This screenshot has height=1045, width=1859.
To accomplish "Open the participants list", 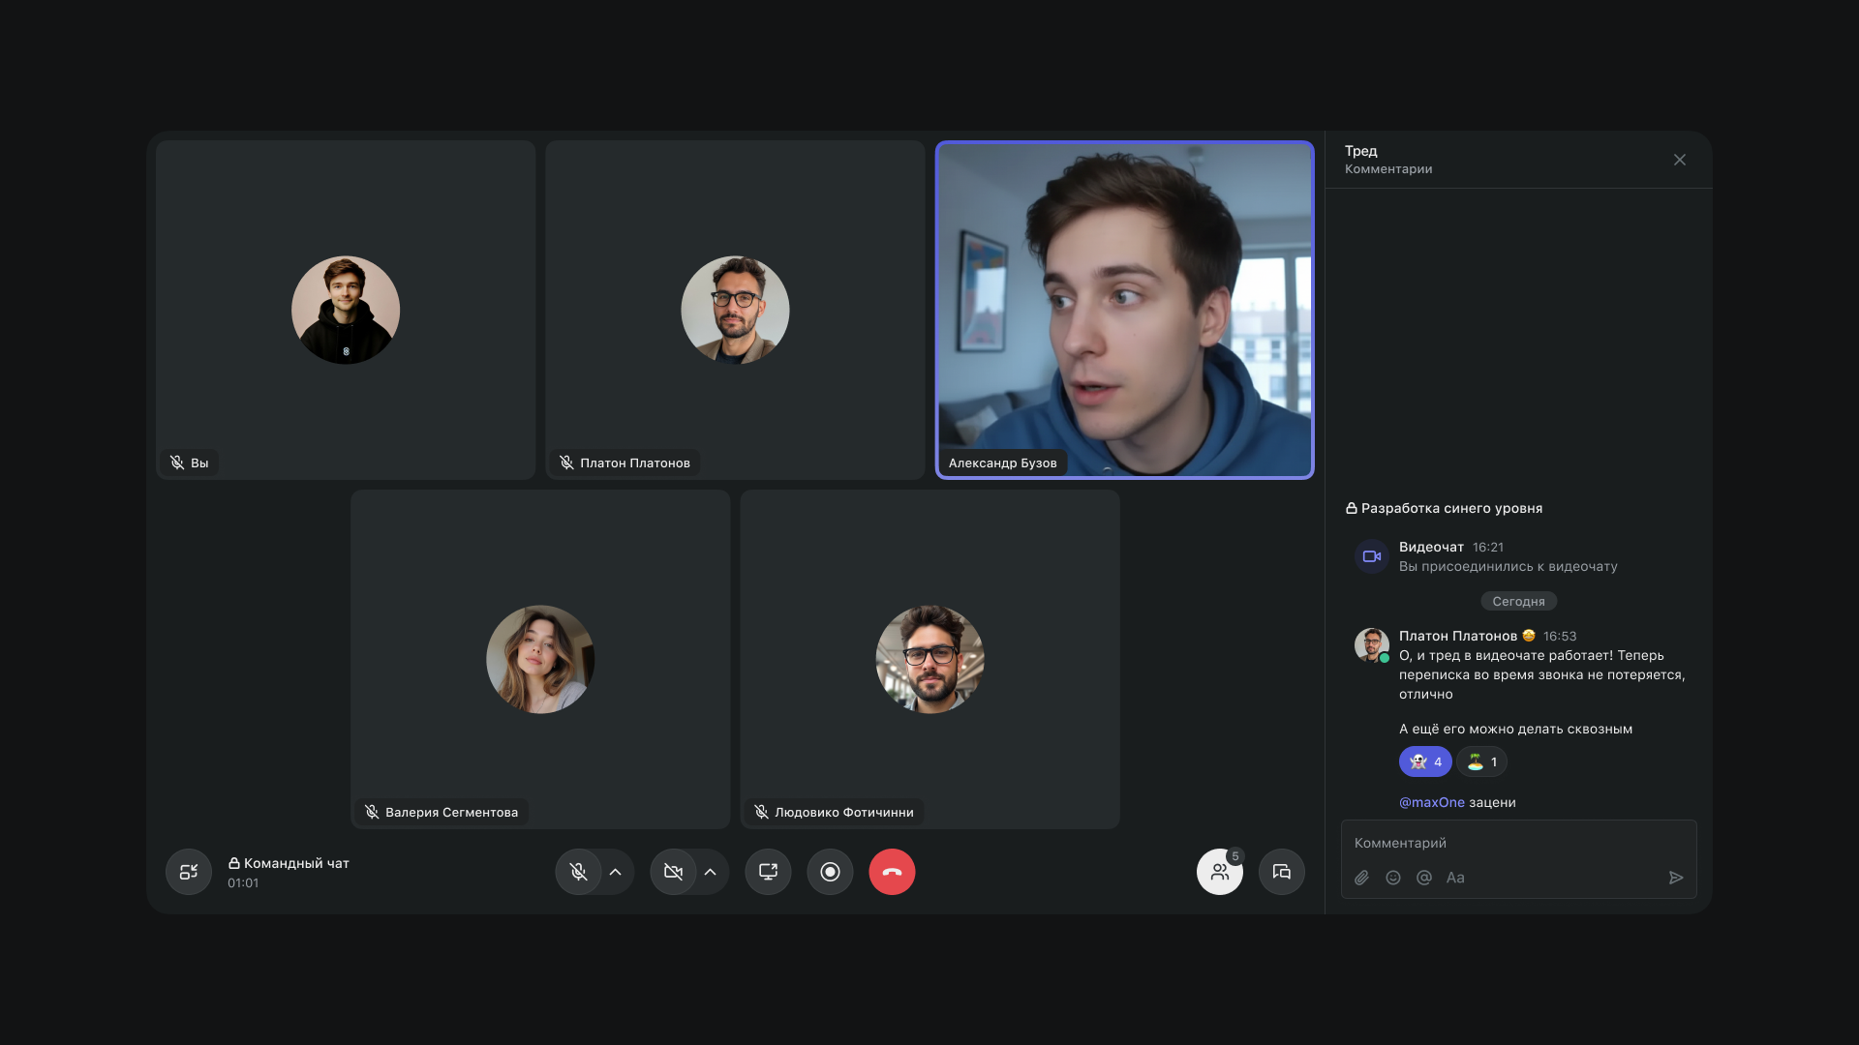I will pos(1219,872).
